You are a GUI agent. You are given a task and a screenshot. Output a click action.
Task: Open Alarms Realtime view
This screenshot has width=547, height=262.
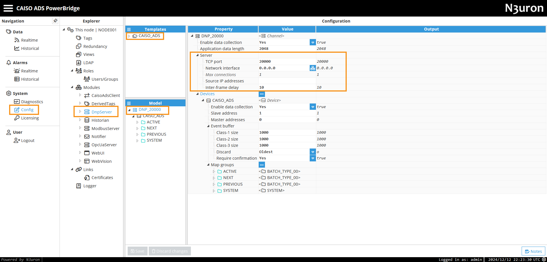(x=26, y=71)
